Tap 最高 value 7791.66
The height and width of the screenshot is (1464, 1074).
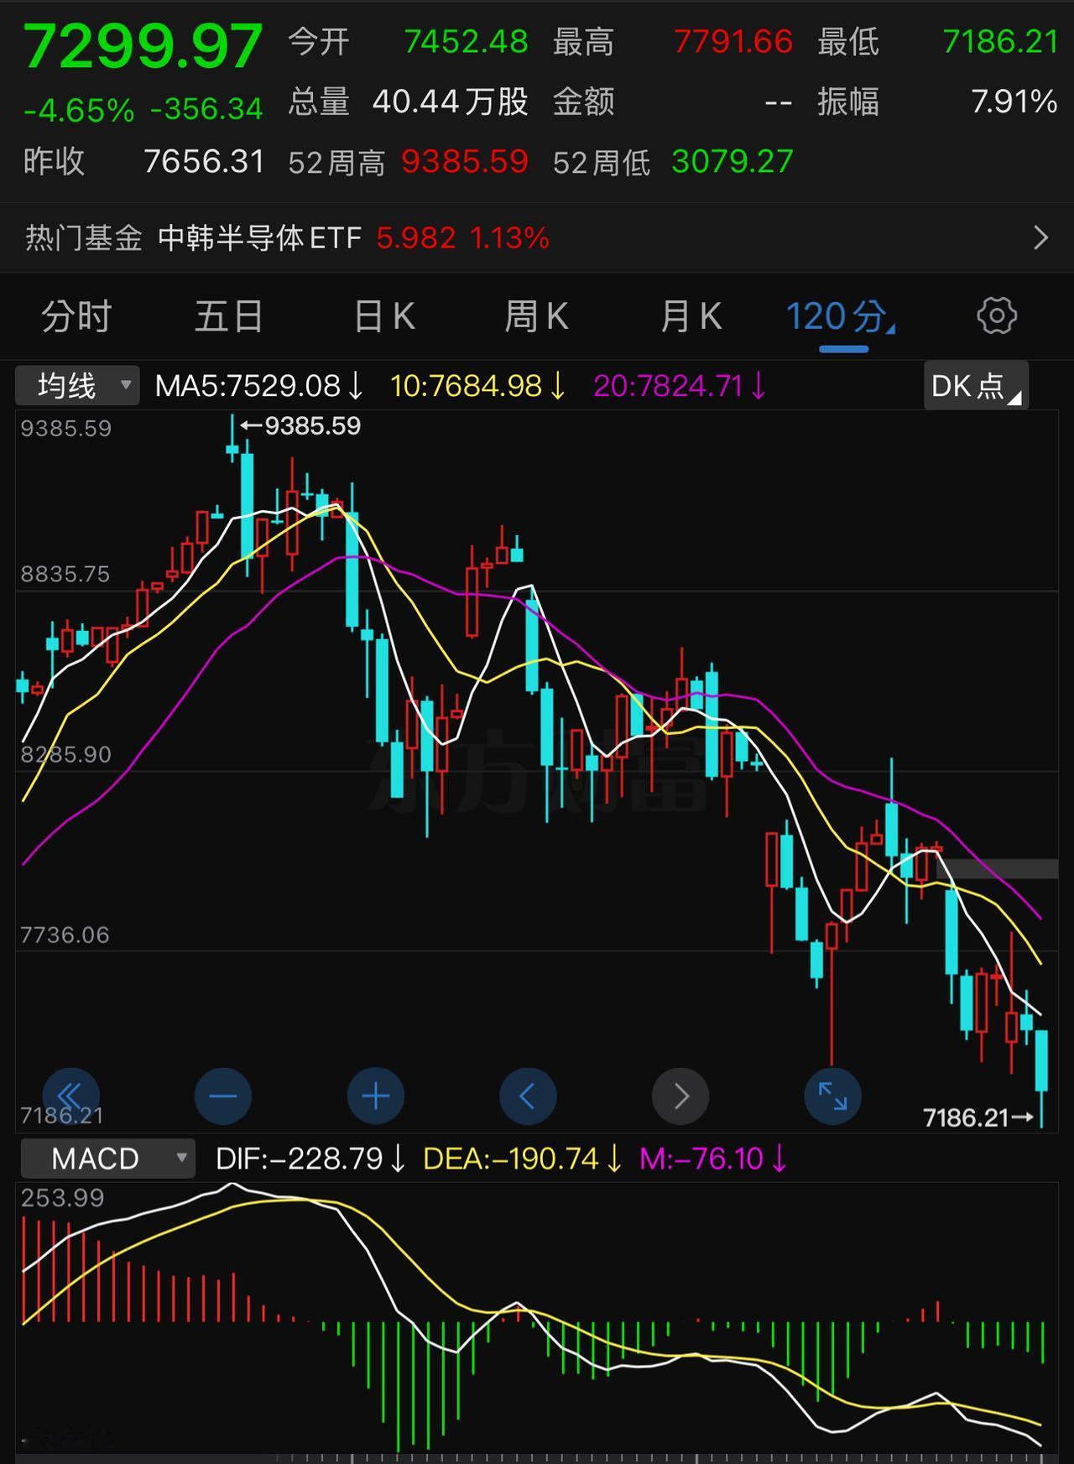click(733, 41)
